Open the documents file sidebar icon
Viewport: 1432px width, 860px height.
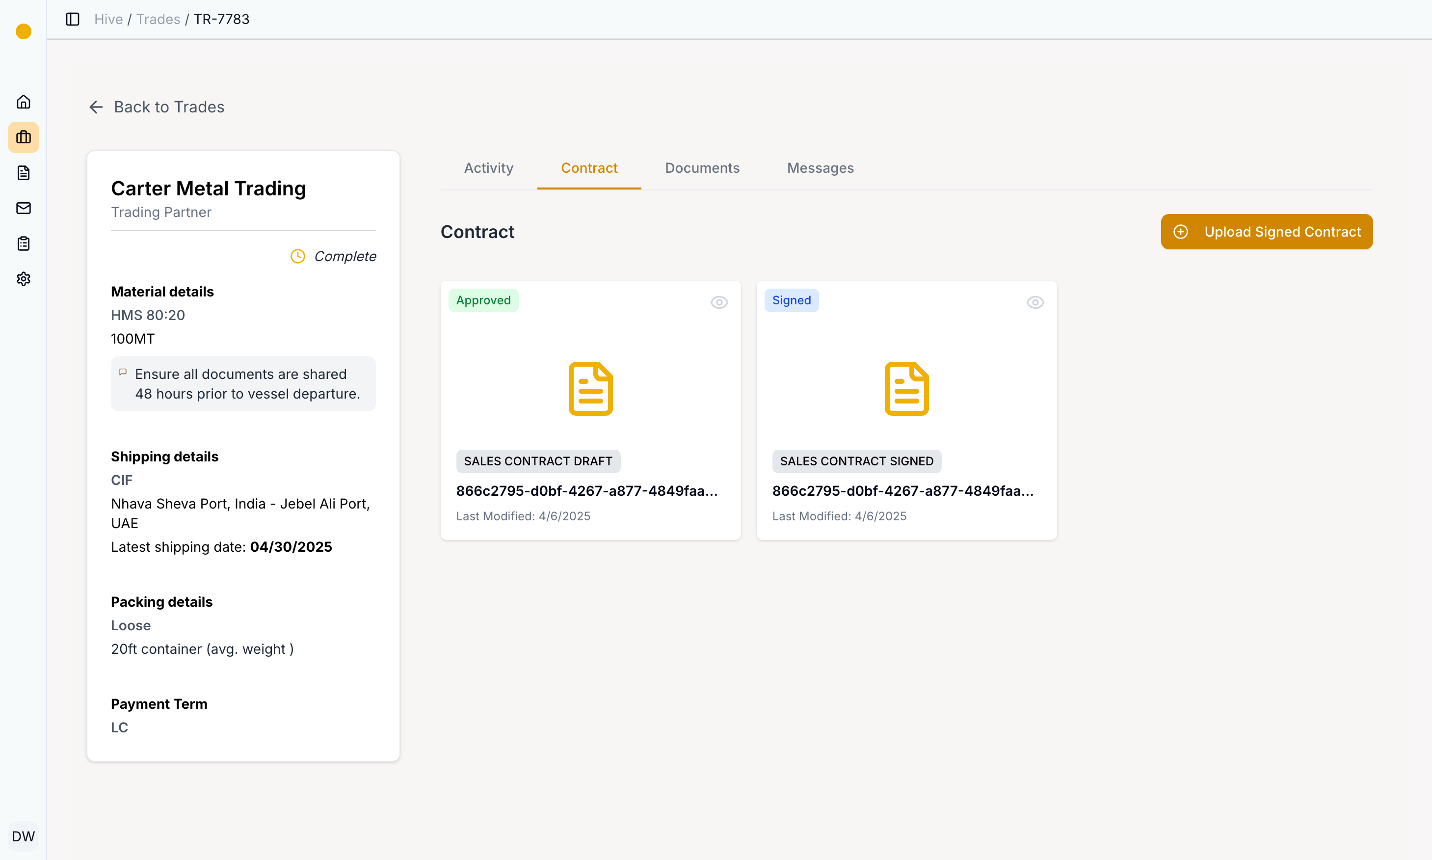click(23, 173)
